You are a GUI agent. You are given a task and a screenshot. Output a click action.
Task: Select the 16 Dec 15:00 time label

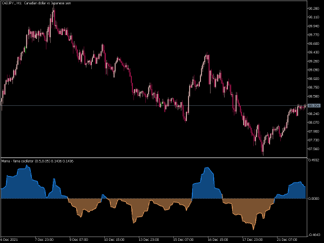[218, 240]
